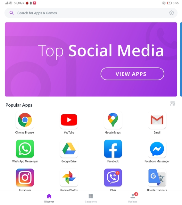Open the Google Photos pinwheel icon
Screen dimensions: 182x205
(x=69, y=177)
